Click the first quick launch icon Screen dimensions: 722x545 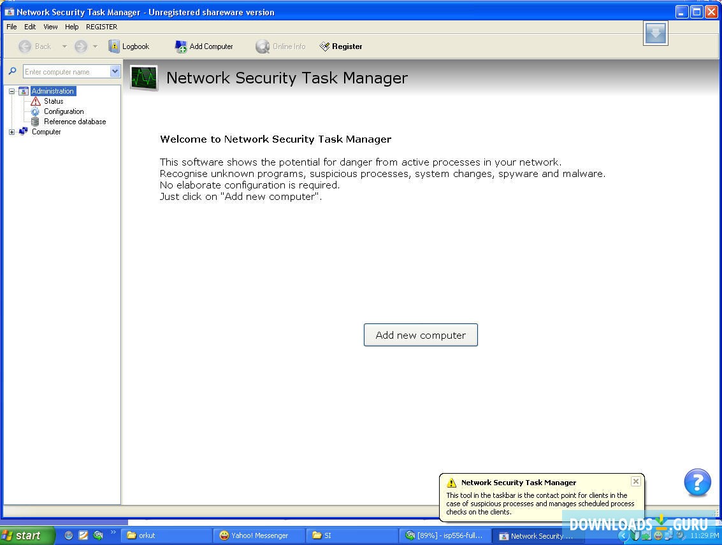69,535
